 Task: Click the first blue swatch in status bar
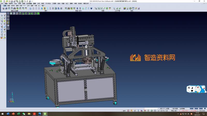coord(192,109)
